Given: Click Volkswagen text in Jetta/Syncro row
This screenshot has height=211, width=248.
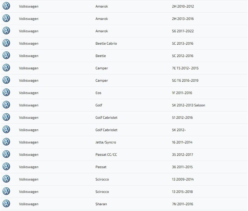Looking at the screenshot, I should (28, 142).
